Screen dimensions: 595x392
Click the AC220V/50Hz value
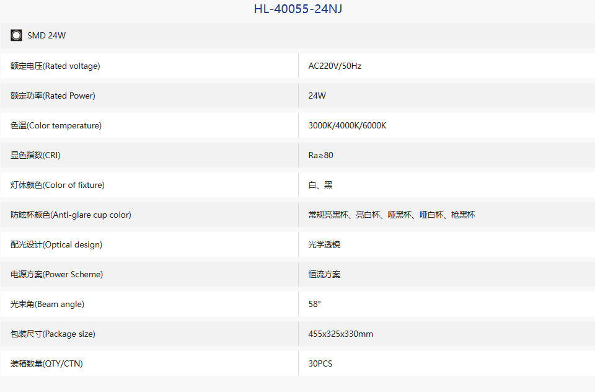(335, 66)
